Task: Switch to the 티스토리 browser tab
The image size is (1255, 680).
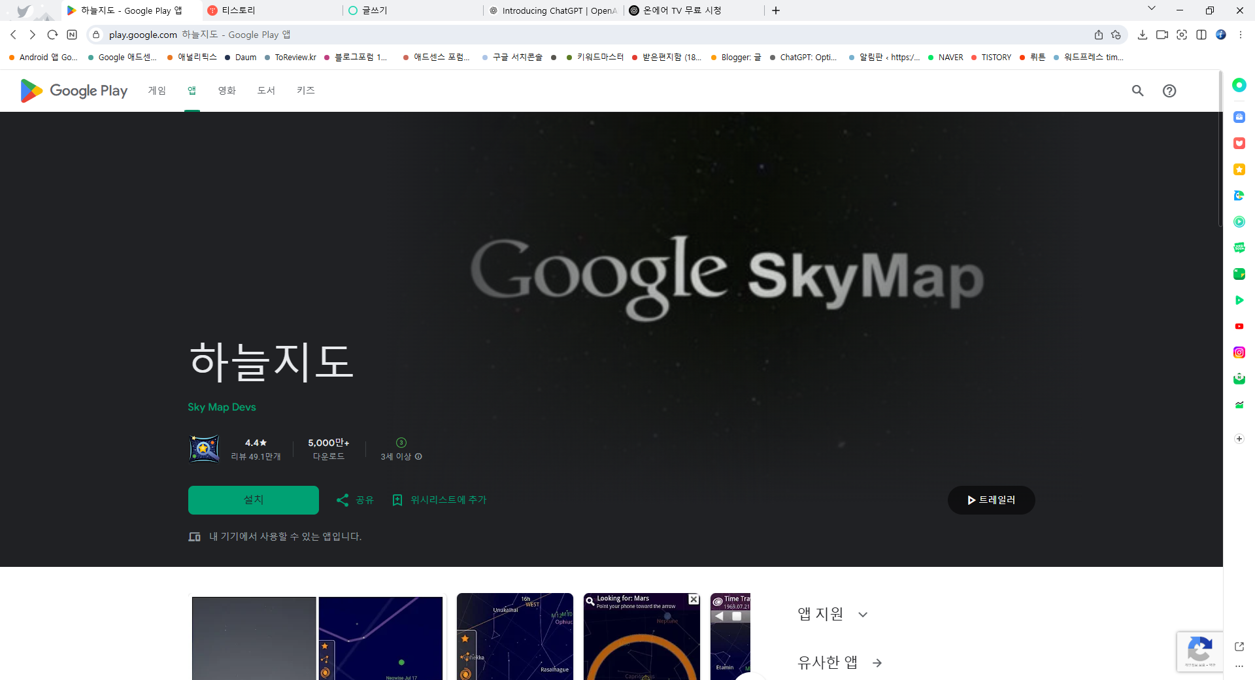Action: click(271, 10)
